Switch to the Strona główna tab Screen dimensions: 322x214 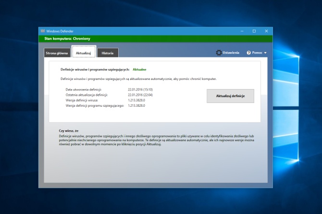56,53
